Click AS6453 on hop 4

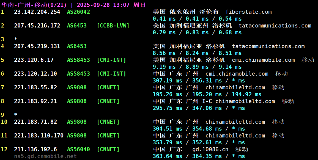[77, 46]
